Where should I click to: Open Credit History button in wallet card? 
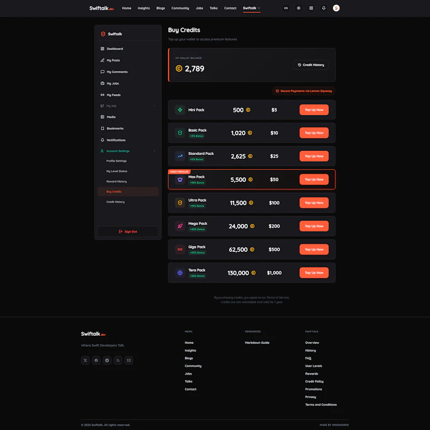pyautogui.click(x=311, y=65)
